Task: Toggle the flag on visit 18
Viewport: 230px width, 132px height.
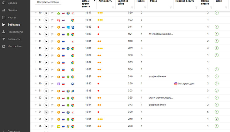Action: coord(52,70)
